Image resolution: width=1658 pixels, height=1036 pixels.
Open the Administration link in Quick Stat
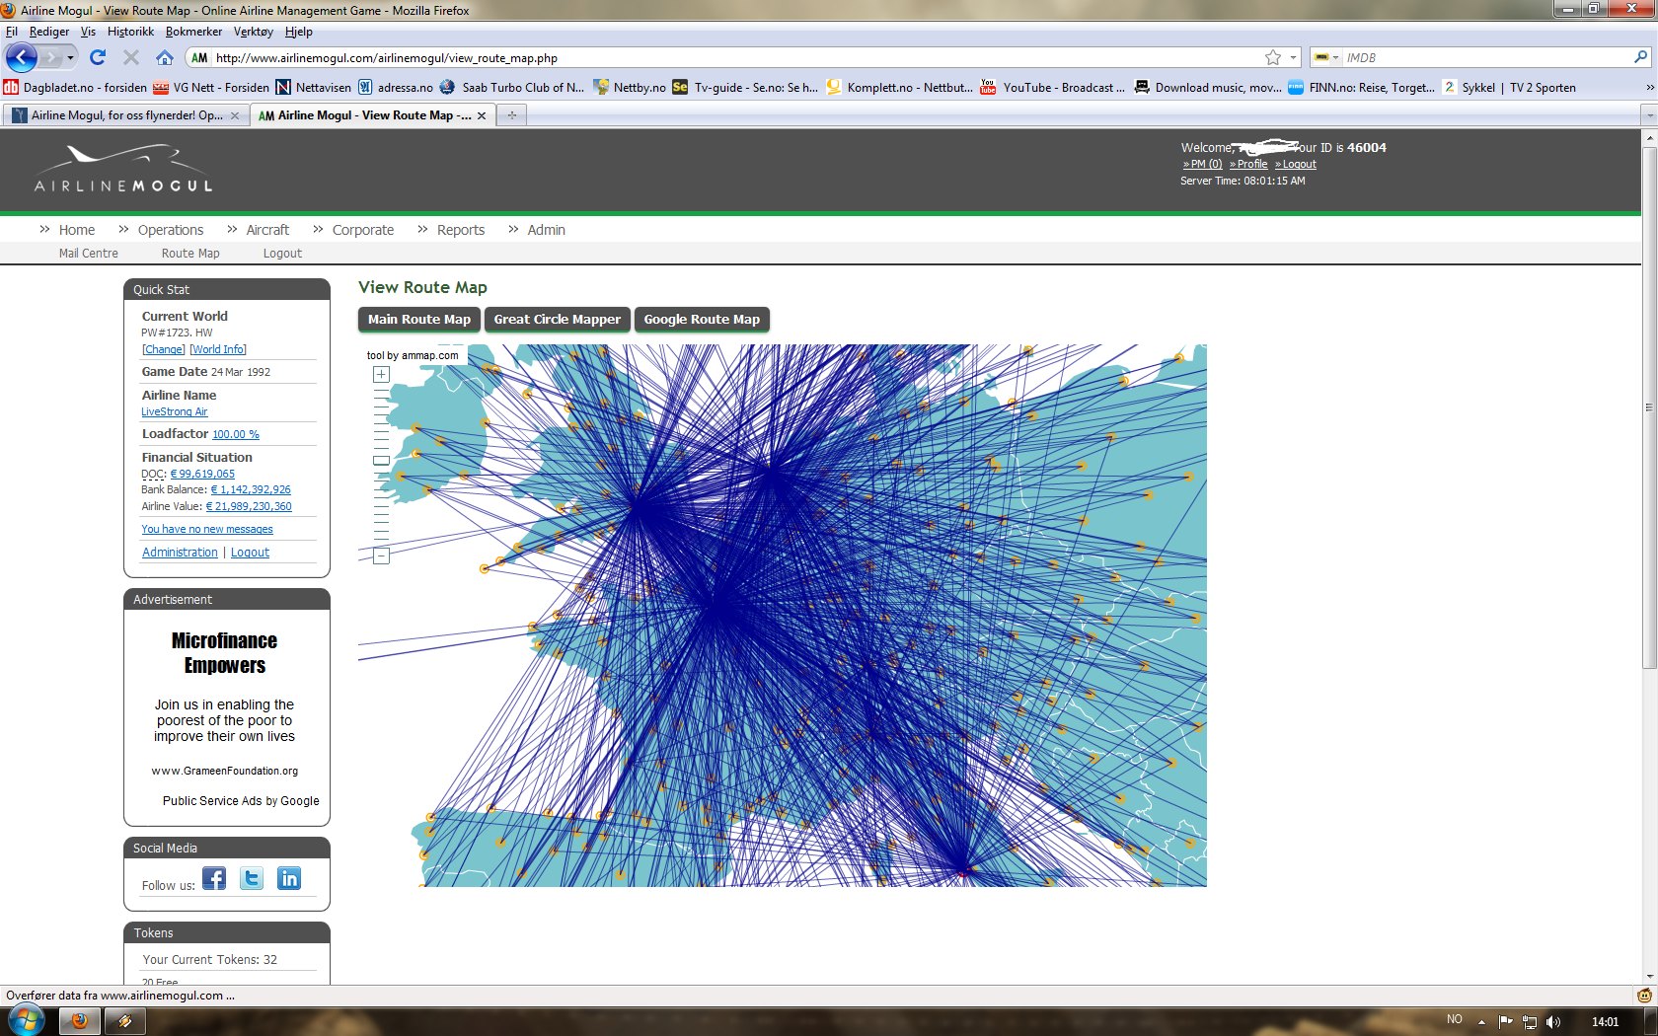(x=180, y=553)
